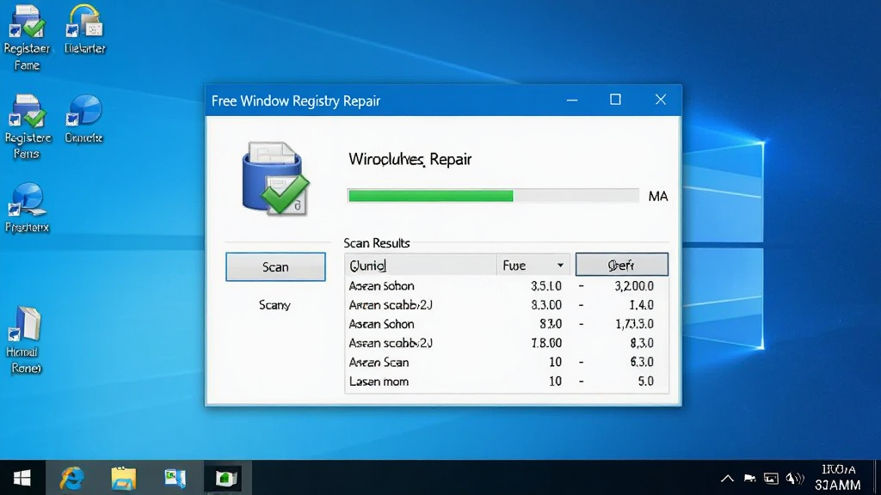
Task: Open the Hirmal Rone document icon
Action: (25, 339)
